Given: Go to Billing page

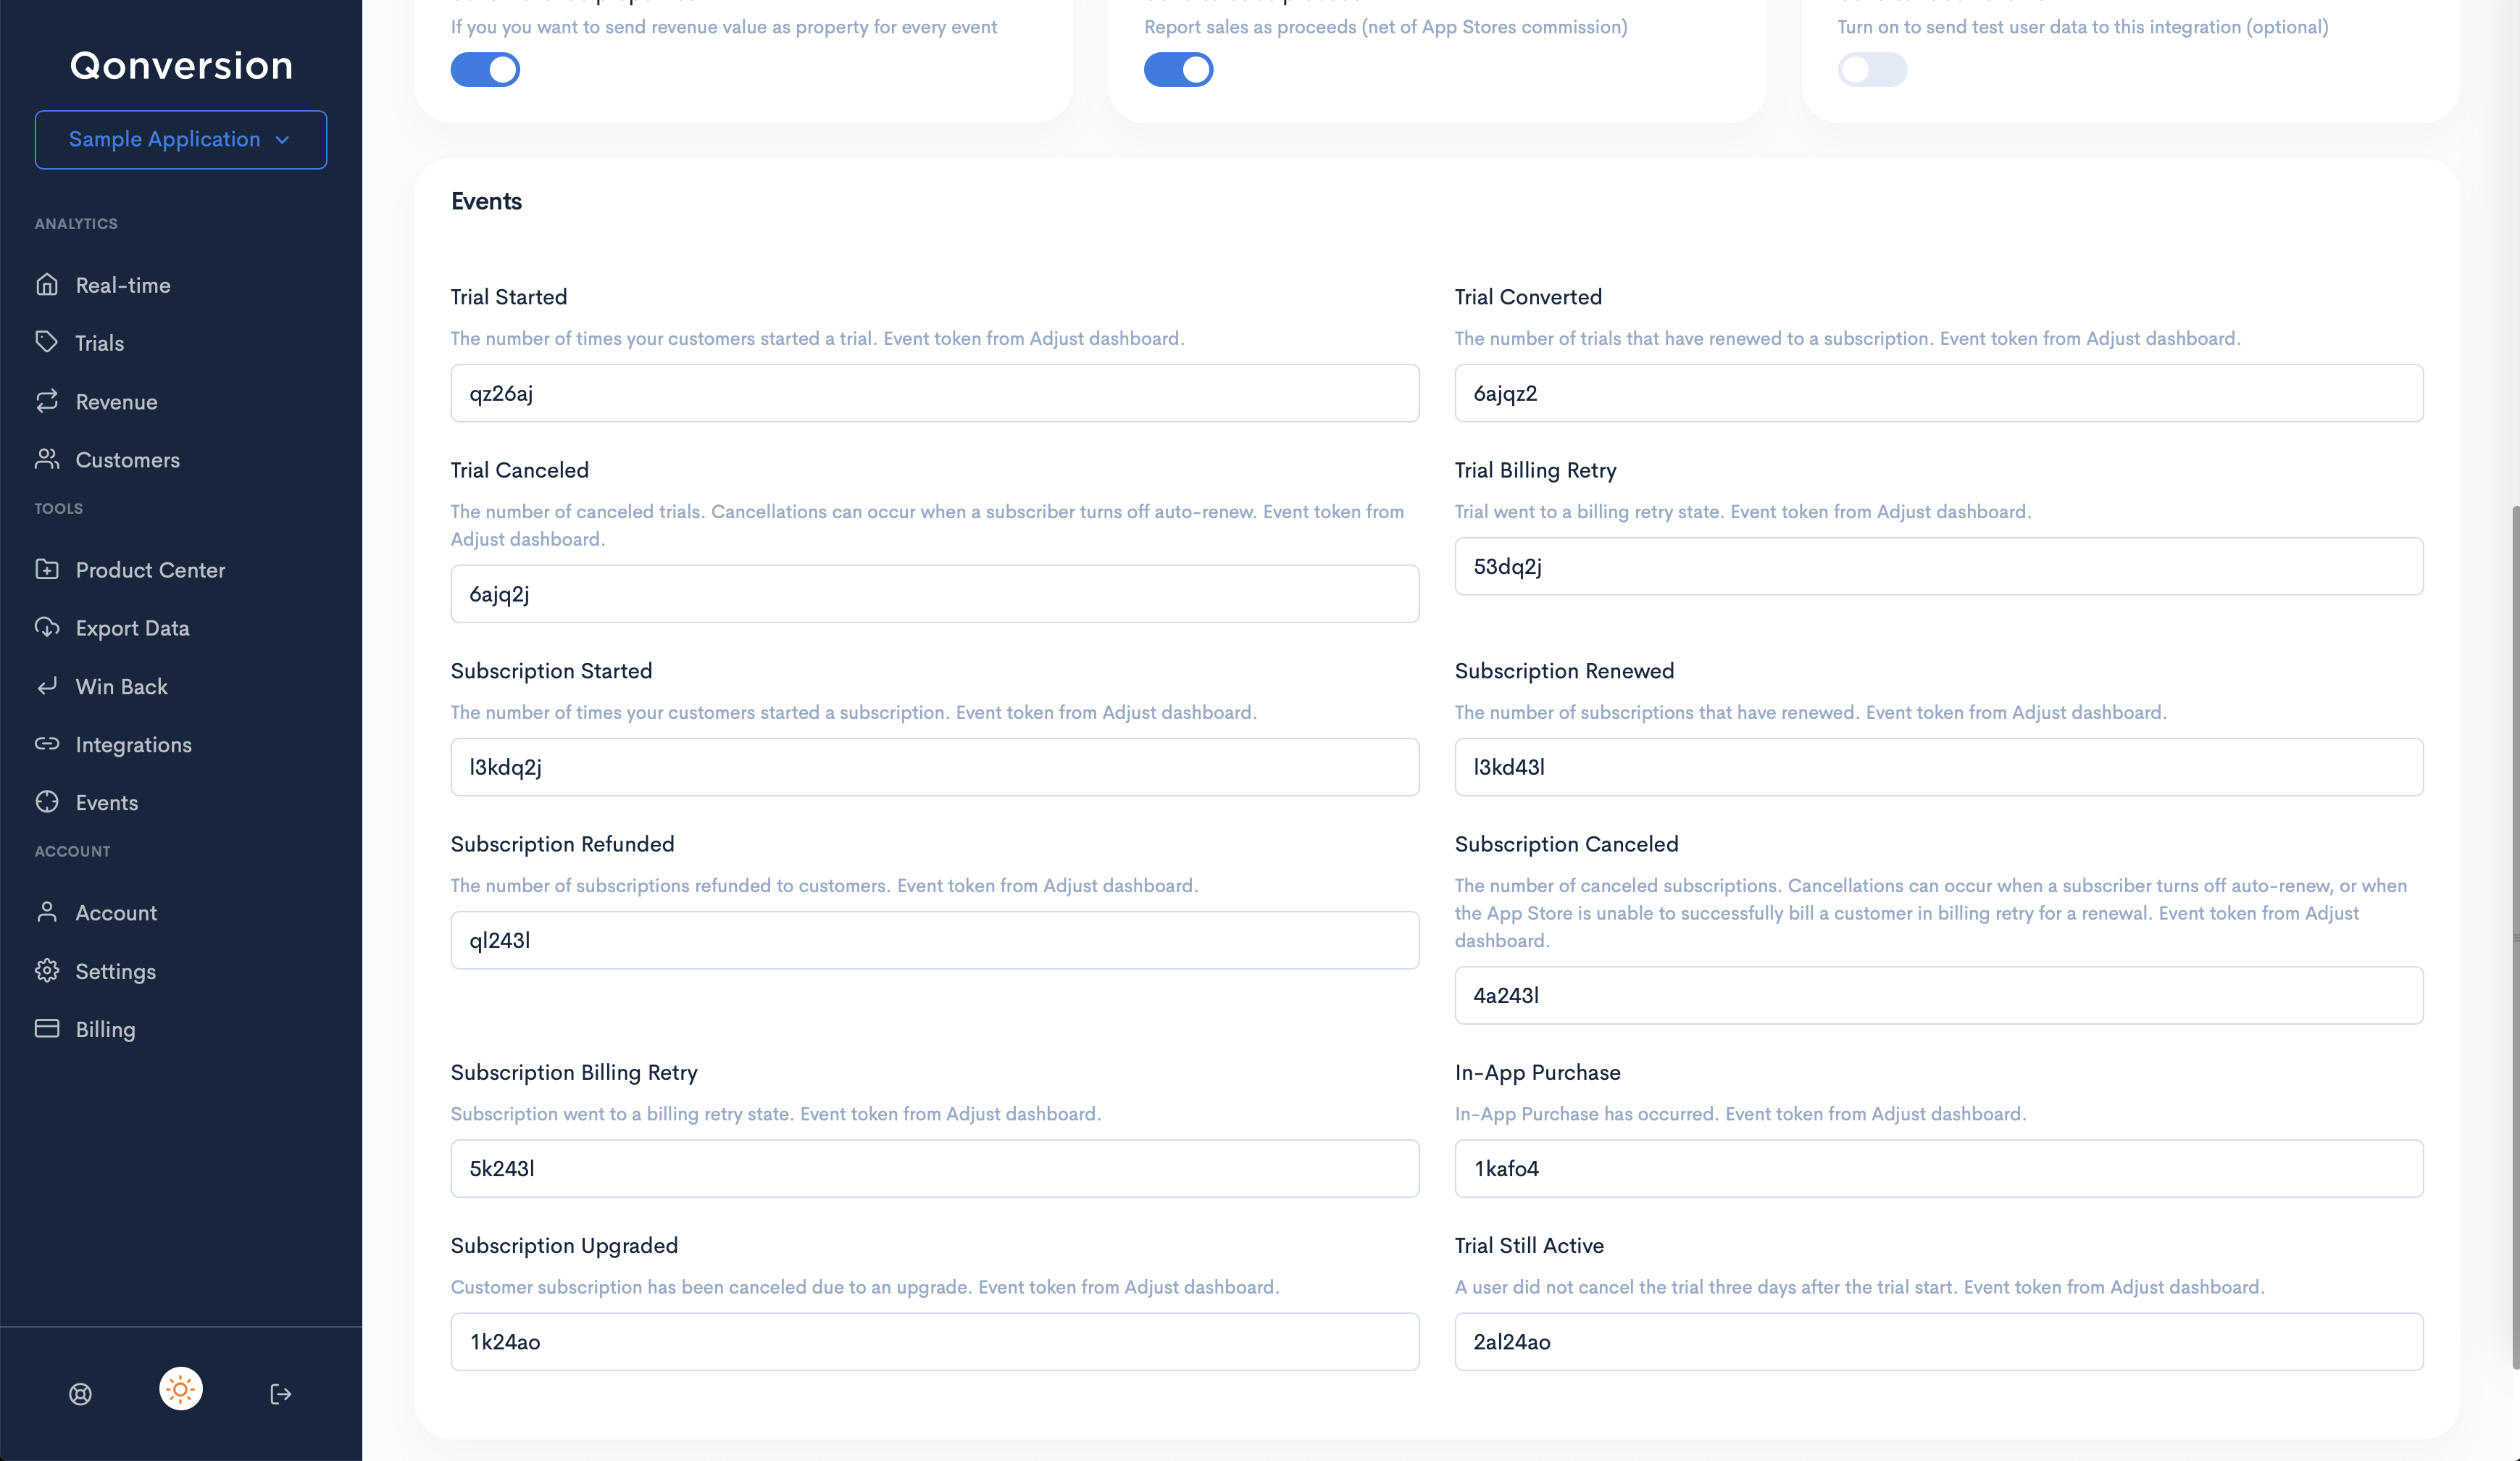Looking at the screenshot, I should 105,1029.
